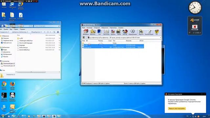Click WinRAR Вирусы (Virus scan) toolbar icon
Screen dimensions: 210x118
[141, 32]
